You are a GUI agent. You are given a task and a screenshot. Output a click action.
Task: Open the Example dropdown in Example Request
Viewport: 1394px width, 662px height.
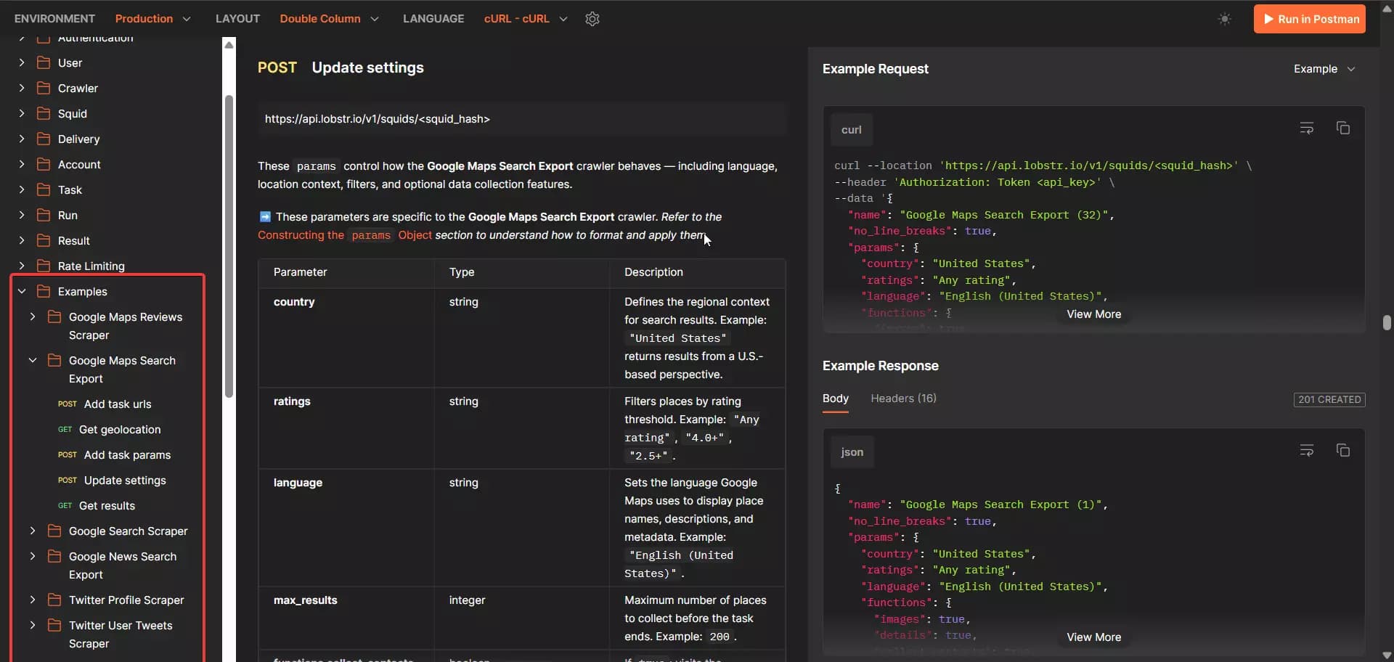1324,68
